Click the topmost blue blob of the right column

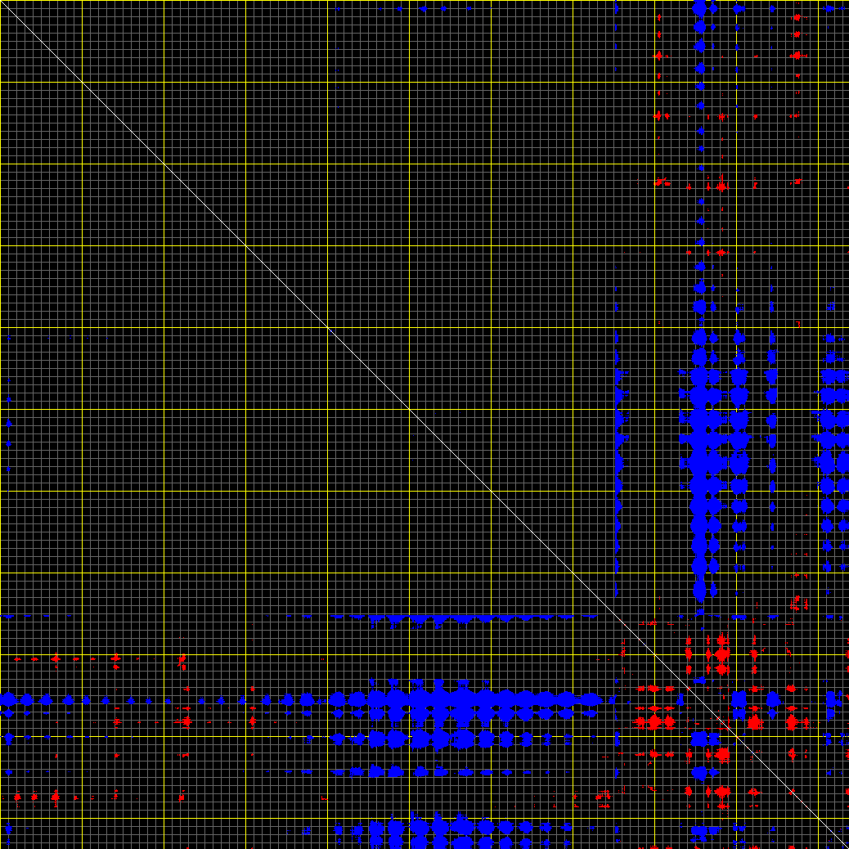coord(699,8)
